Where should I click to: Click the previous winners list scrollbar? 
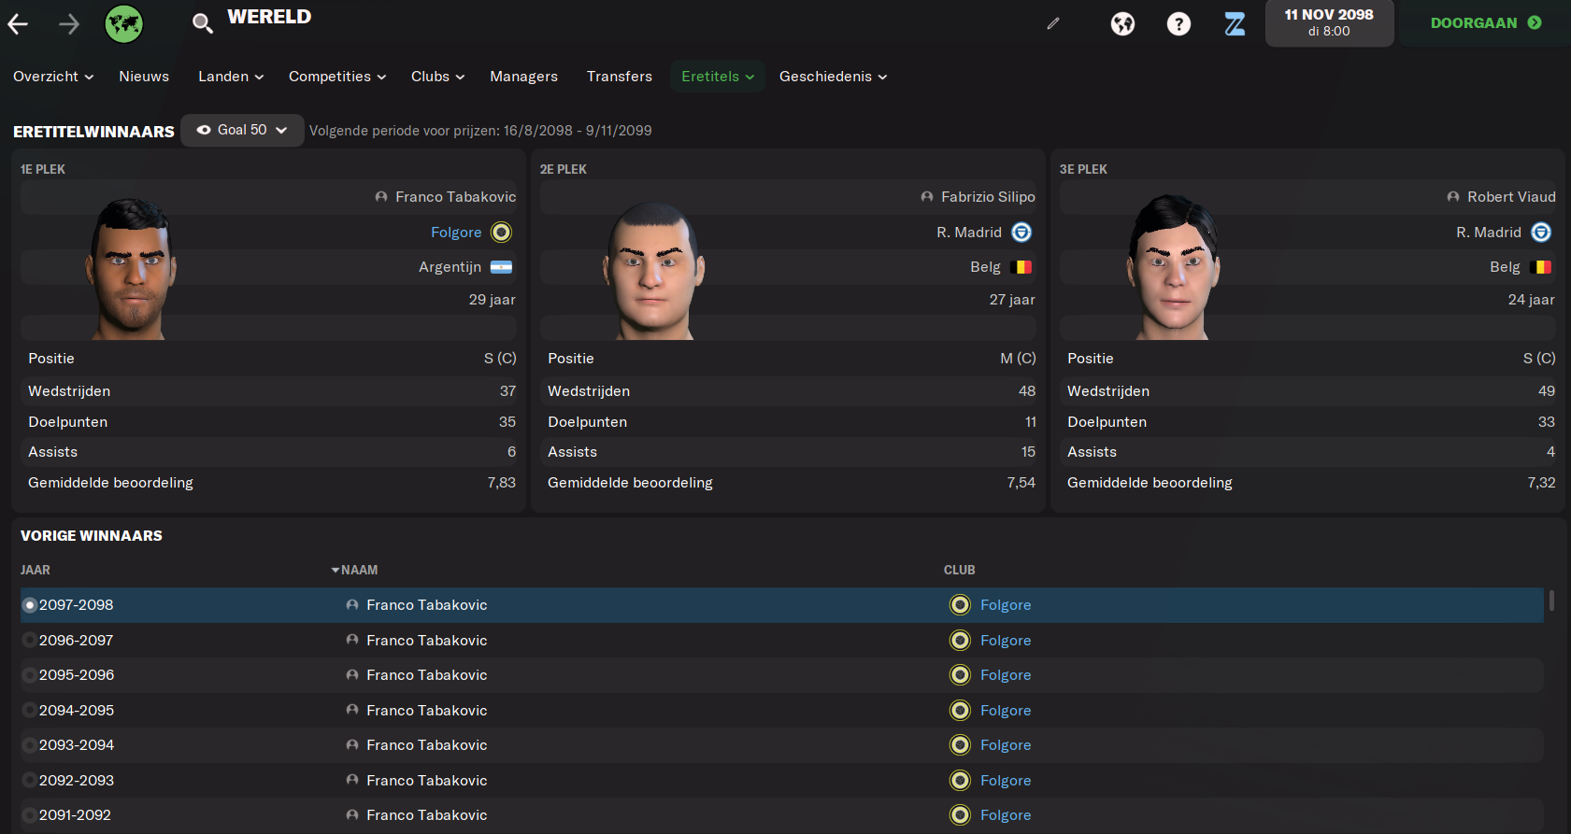(x=1551, y=601)
